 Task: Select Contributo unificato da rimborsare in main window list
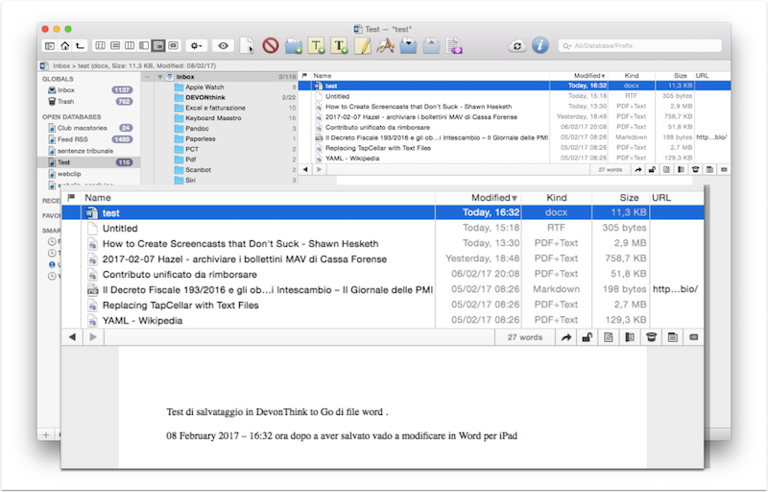(515, 127)
